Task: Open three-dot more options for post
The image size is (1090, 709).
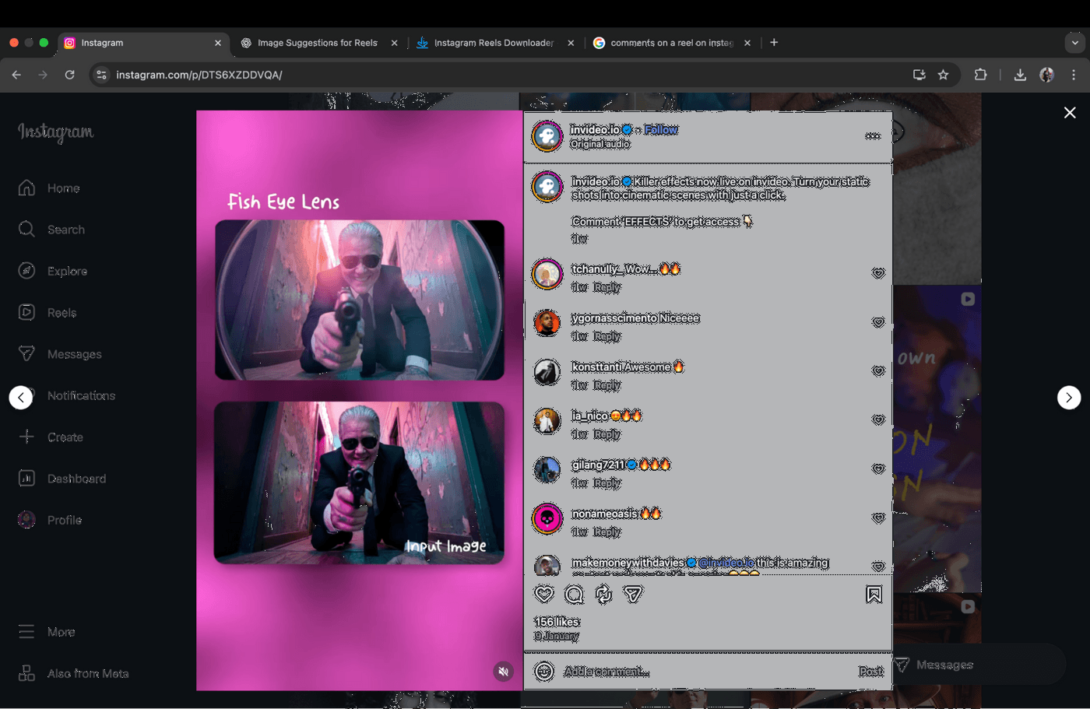Action: pyautogui.click(x=872, y=136)
